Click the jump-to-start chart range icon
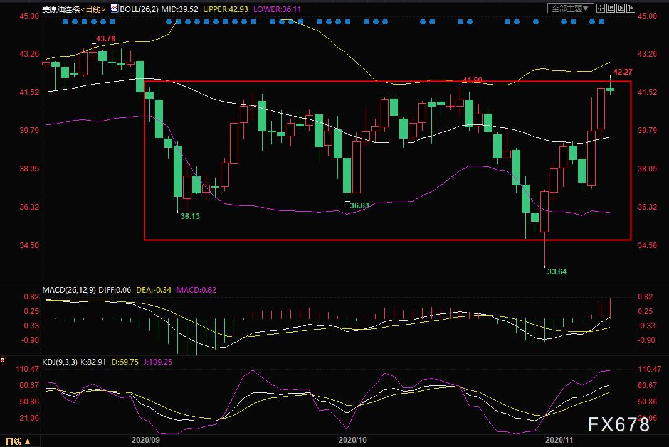Image resolution: width=669 pixels, height=447 pixels. pos(611,9)
